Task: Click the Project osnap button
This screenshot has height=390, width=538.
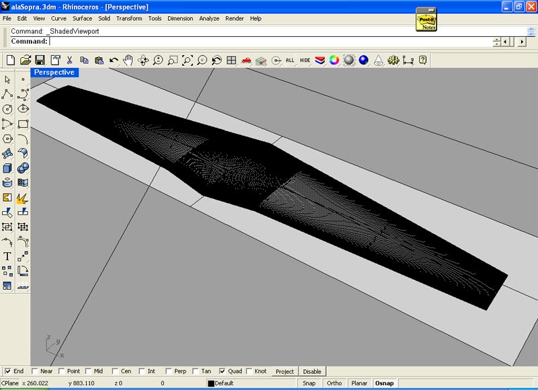Action: pyautogui.click(x=284, y=371)
